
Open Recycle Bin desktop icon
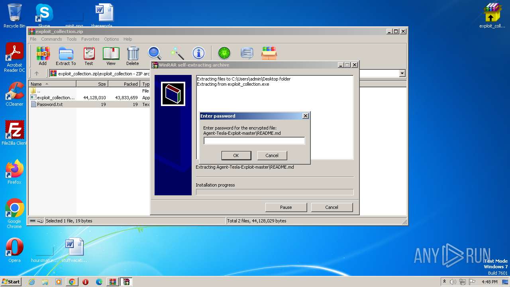[x=14, y=16]
